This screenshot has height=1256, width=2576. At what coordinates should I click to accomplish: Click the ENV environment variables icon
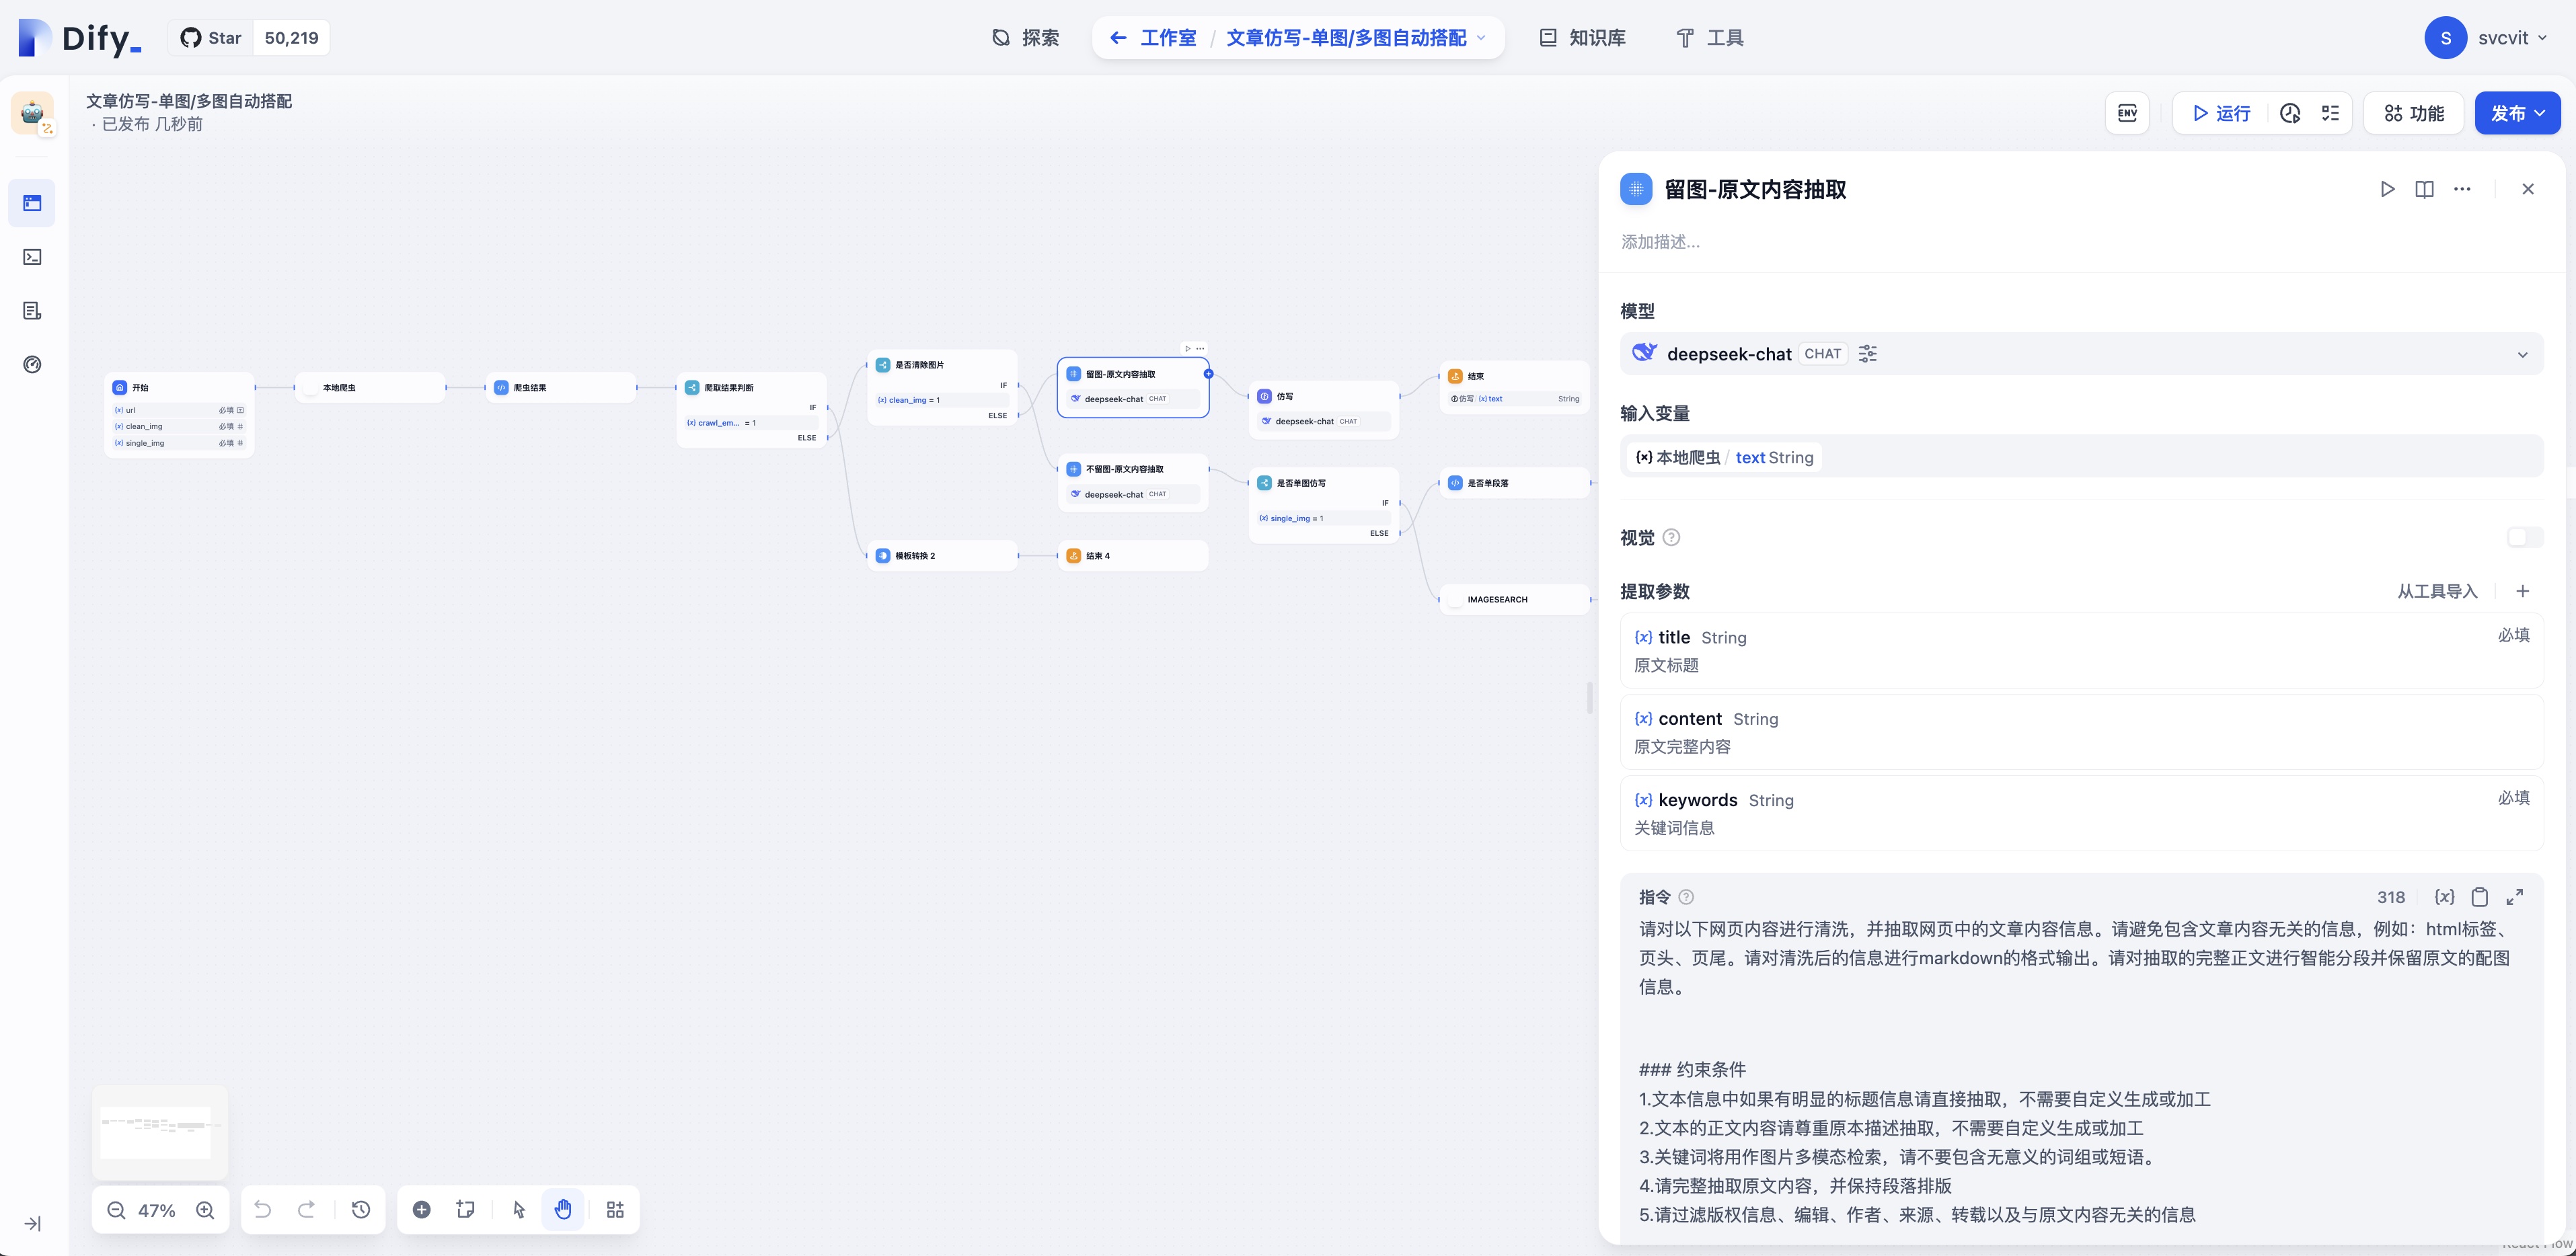coord(2127,113)
